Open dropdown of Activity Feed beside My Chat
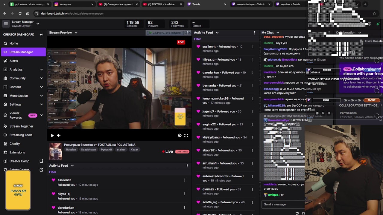The image size is (383, 215). [x=217, y=33]
